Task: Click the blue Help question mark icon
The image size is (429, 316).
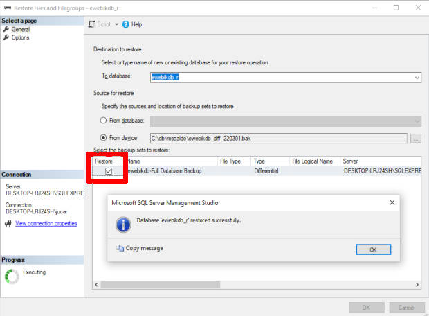Action: coord(125,24)
